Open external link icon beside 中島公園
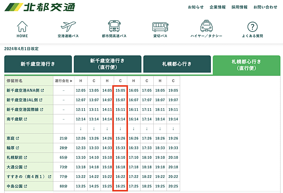The width and height of the screenshot is (283, 193). coord(25,186)
